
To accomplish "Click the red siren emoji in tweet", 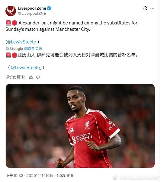I will (8, 23).
